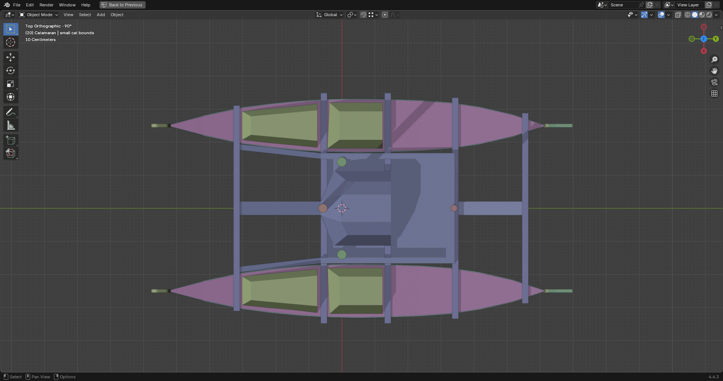The image size is (723, 381).
Task: Open Global transform orientation dropdown
Action: (329, 15)
